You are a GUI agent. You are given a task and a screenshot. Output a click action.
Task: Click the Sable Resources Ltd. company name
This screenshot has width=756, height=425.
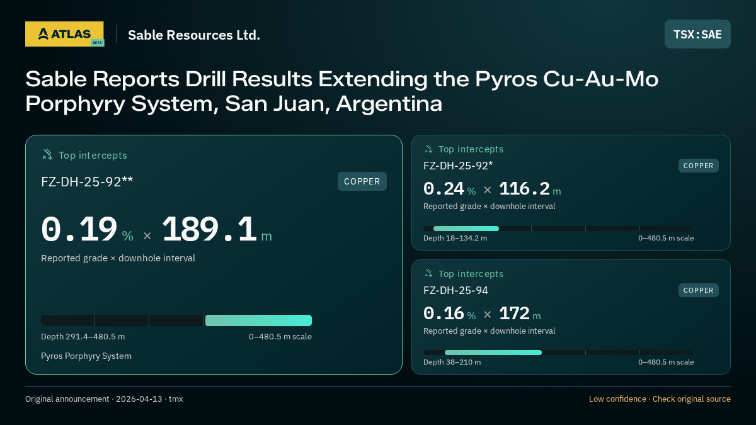(194, 35)
